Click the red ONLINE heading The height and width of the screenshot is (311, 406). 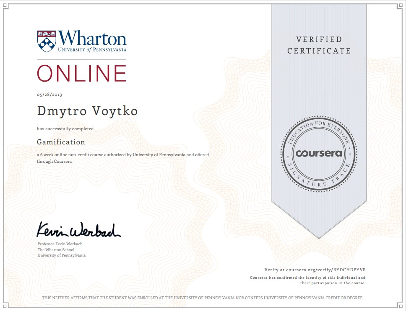coord(82,74)
